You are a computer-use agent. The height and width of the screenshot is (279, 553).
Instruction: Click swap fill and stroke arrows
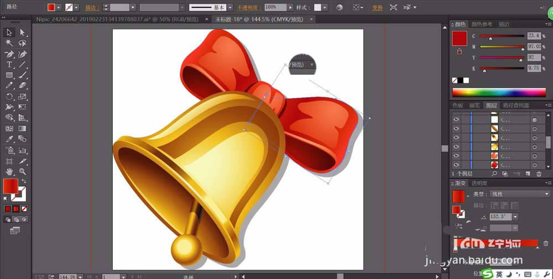(24, 181)
